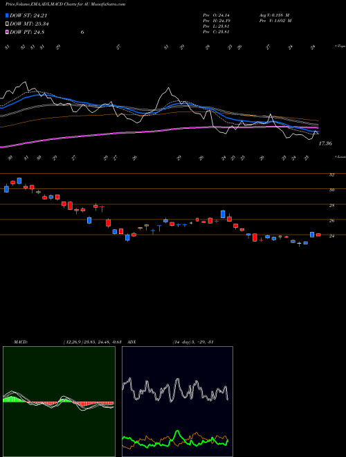This screenshot has width=346, height=457.
Task: Click the 'Pre V: 1.692 M' value
Action: (x=275, y=21)
